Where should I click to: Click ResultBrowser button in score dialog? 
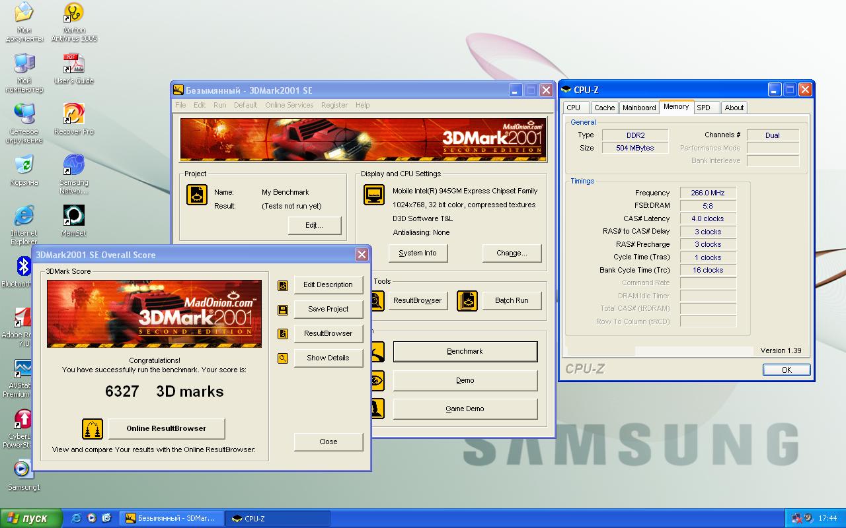tap(328, 333)
